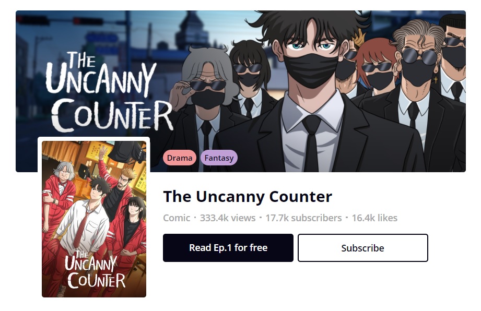Click the 333.4k views stat

coord(228,218)
